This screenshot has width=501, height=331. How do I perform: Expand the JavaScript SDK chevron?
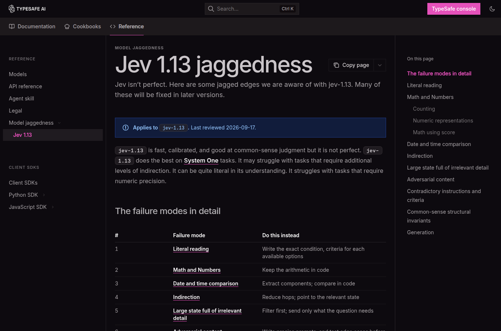(x=53, y=207)
